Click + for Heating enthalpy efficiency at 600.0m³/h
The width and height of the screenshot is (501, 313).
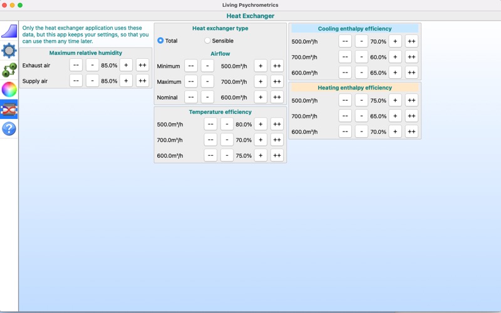(x=395, y=131)
